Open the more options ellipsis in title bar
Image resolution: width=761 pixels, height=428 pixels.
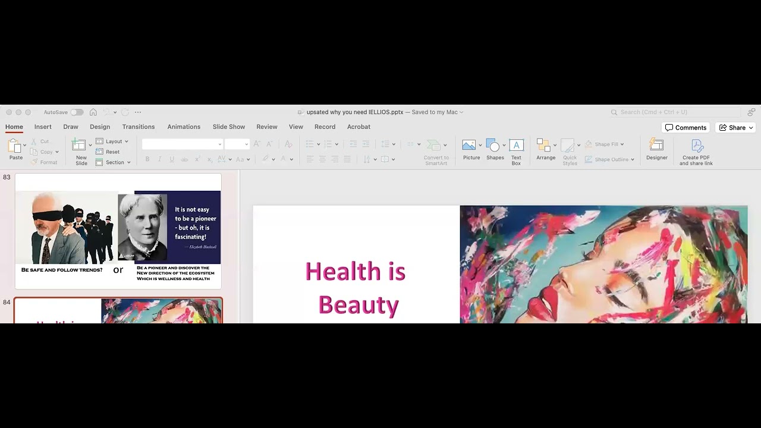coord(138,112)
